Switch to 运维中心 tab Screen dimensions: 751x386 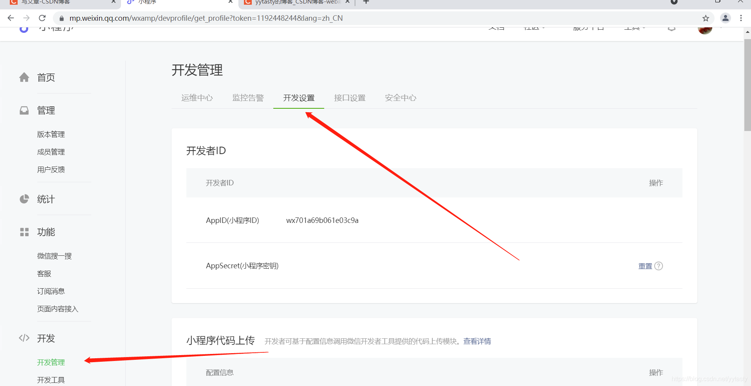coord(197,98)
